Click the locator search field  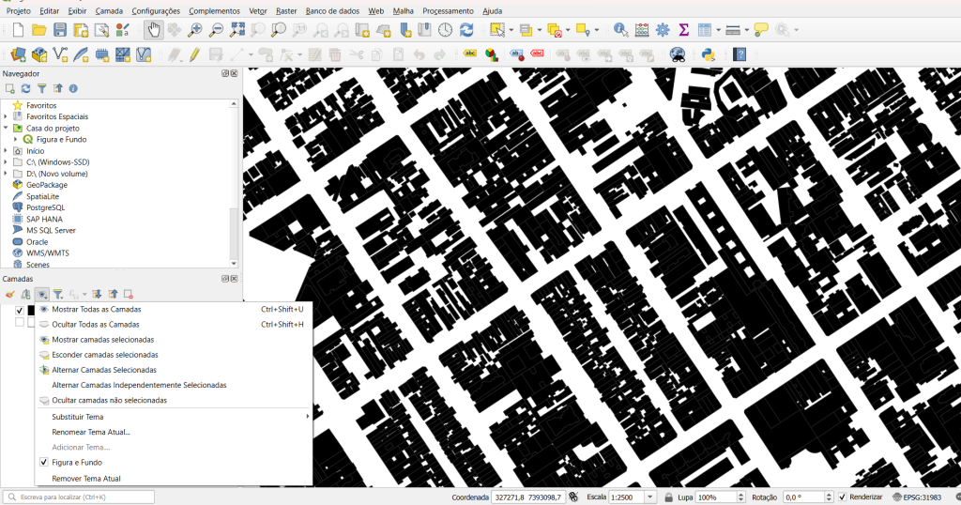click(79, 497)
